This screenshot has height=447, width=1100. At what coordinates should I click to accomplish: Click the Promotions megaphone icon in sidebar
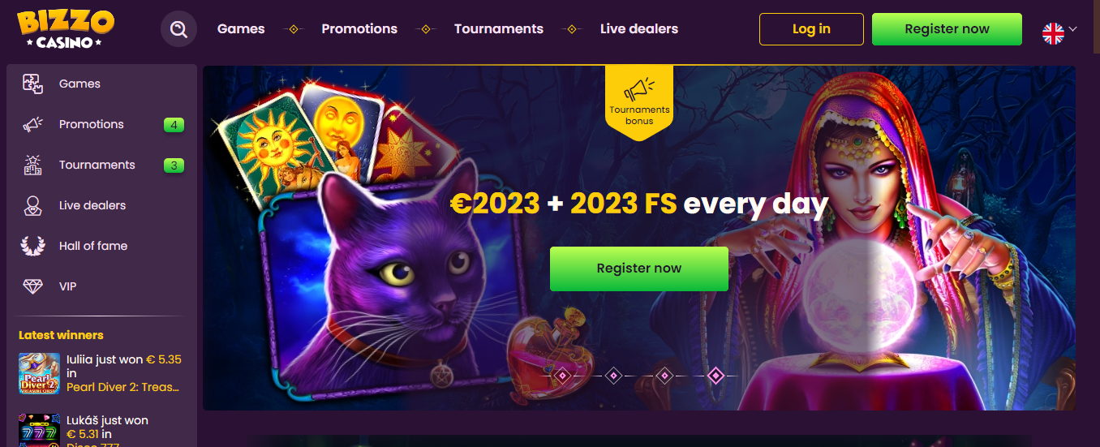click(32, 124)
